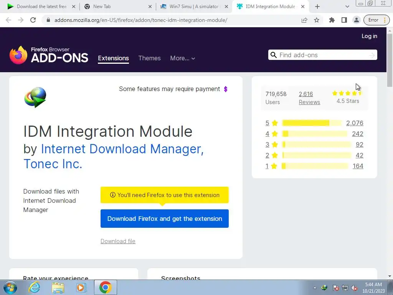Image resolution: width=393 pixels, height=295 pixels.
Task: Click the Error menu button
Action: 377,20
